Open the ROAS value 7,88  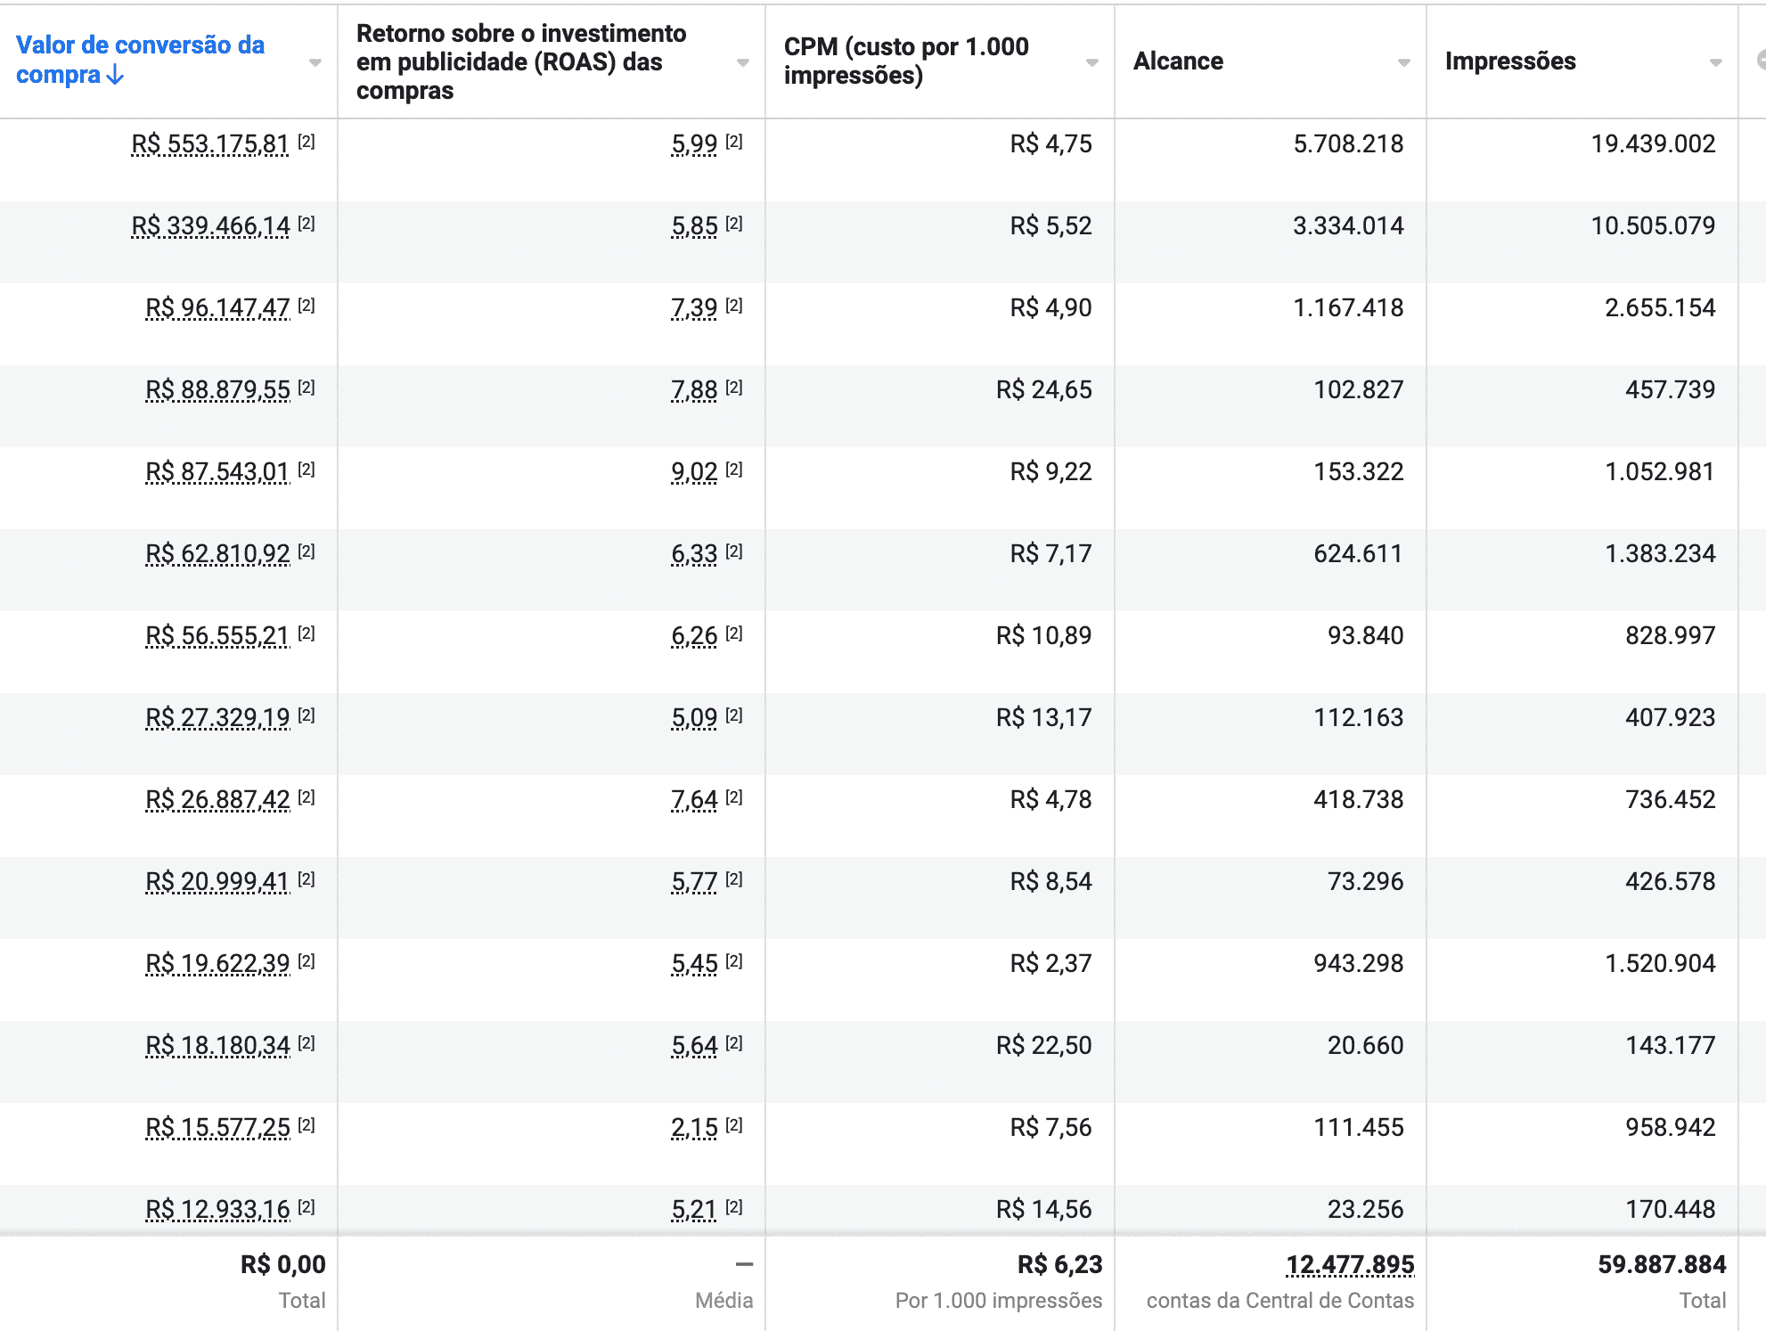pyautogui.click(x=694, y=390)
